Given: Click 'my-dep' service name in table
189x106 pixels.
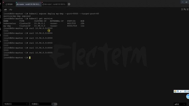Looking at the screenshot, I should pyautogui.click(x=7, y=26).
